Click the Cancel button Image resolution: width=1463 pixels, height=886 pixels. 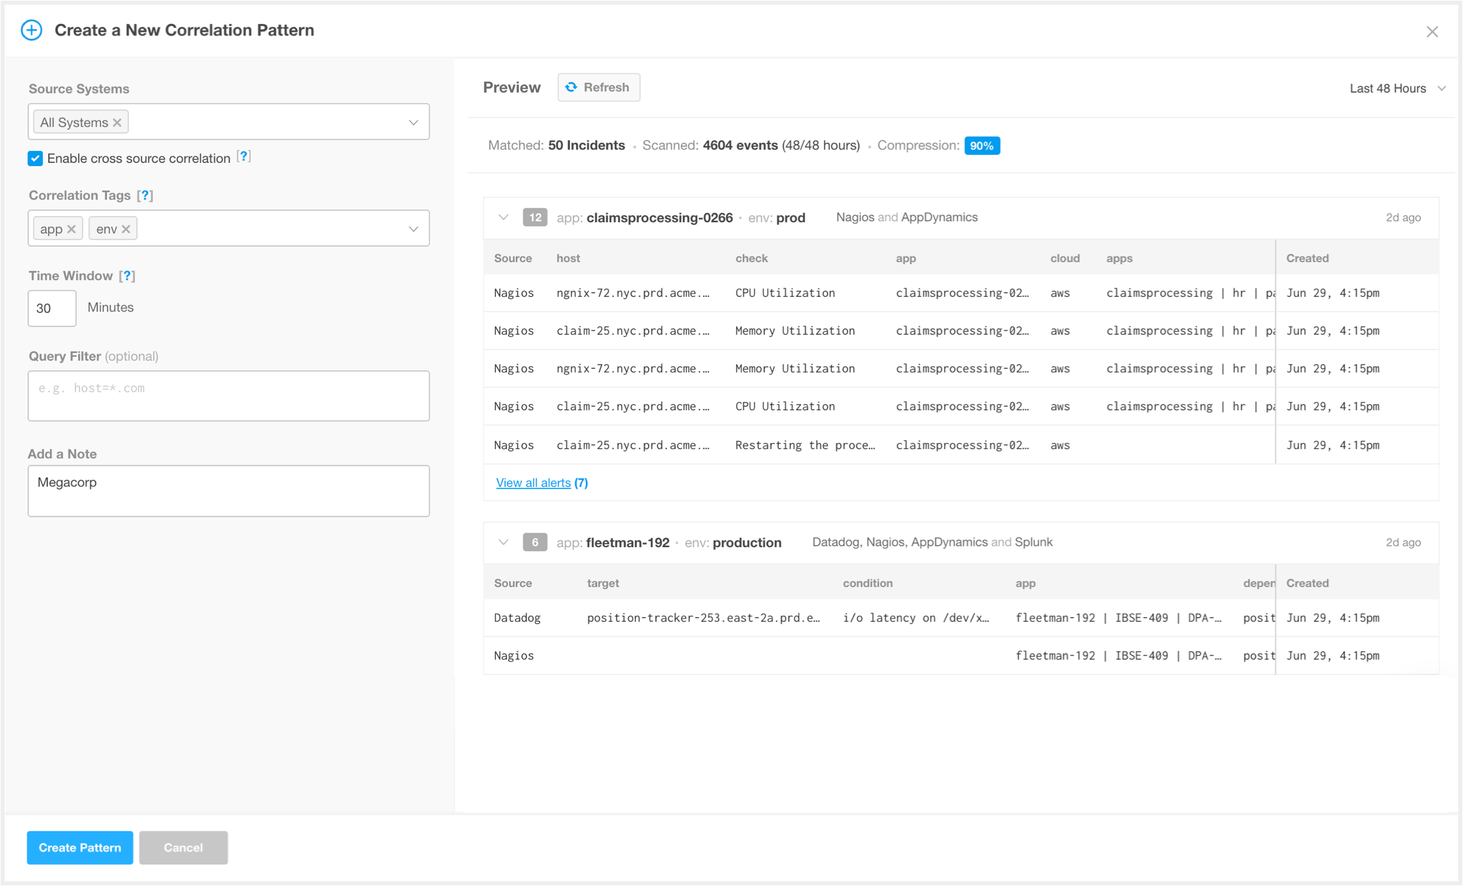(x=183, y=847)
